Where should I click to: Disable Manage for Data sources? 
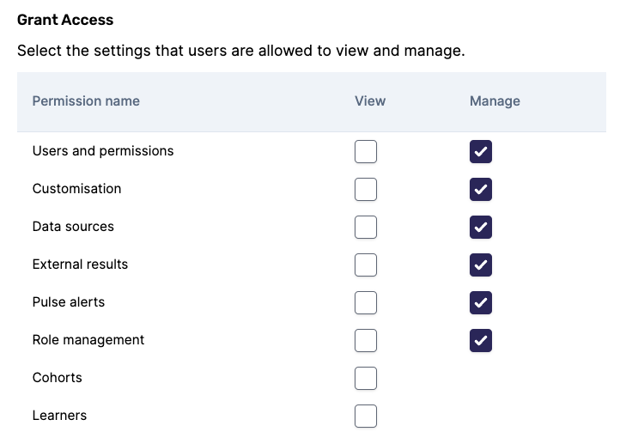tap(481, 228)
